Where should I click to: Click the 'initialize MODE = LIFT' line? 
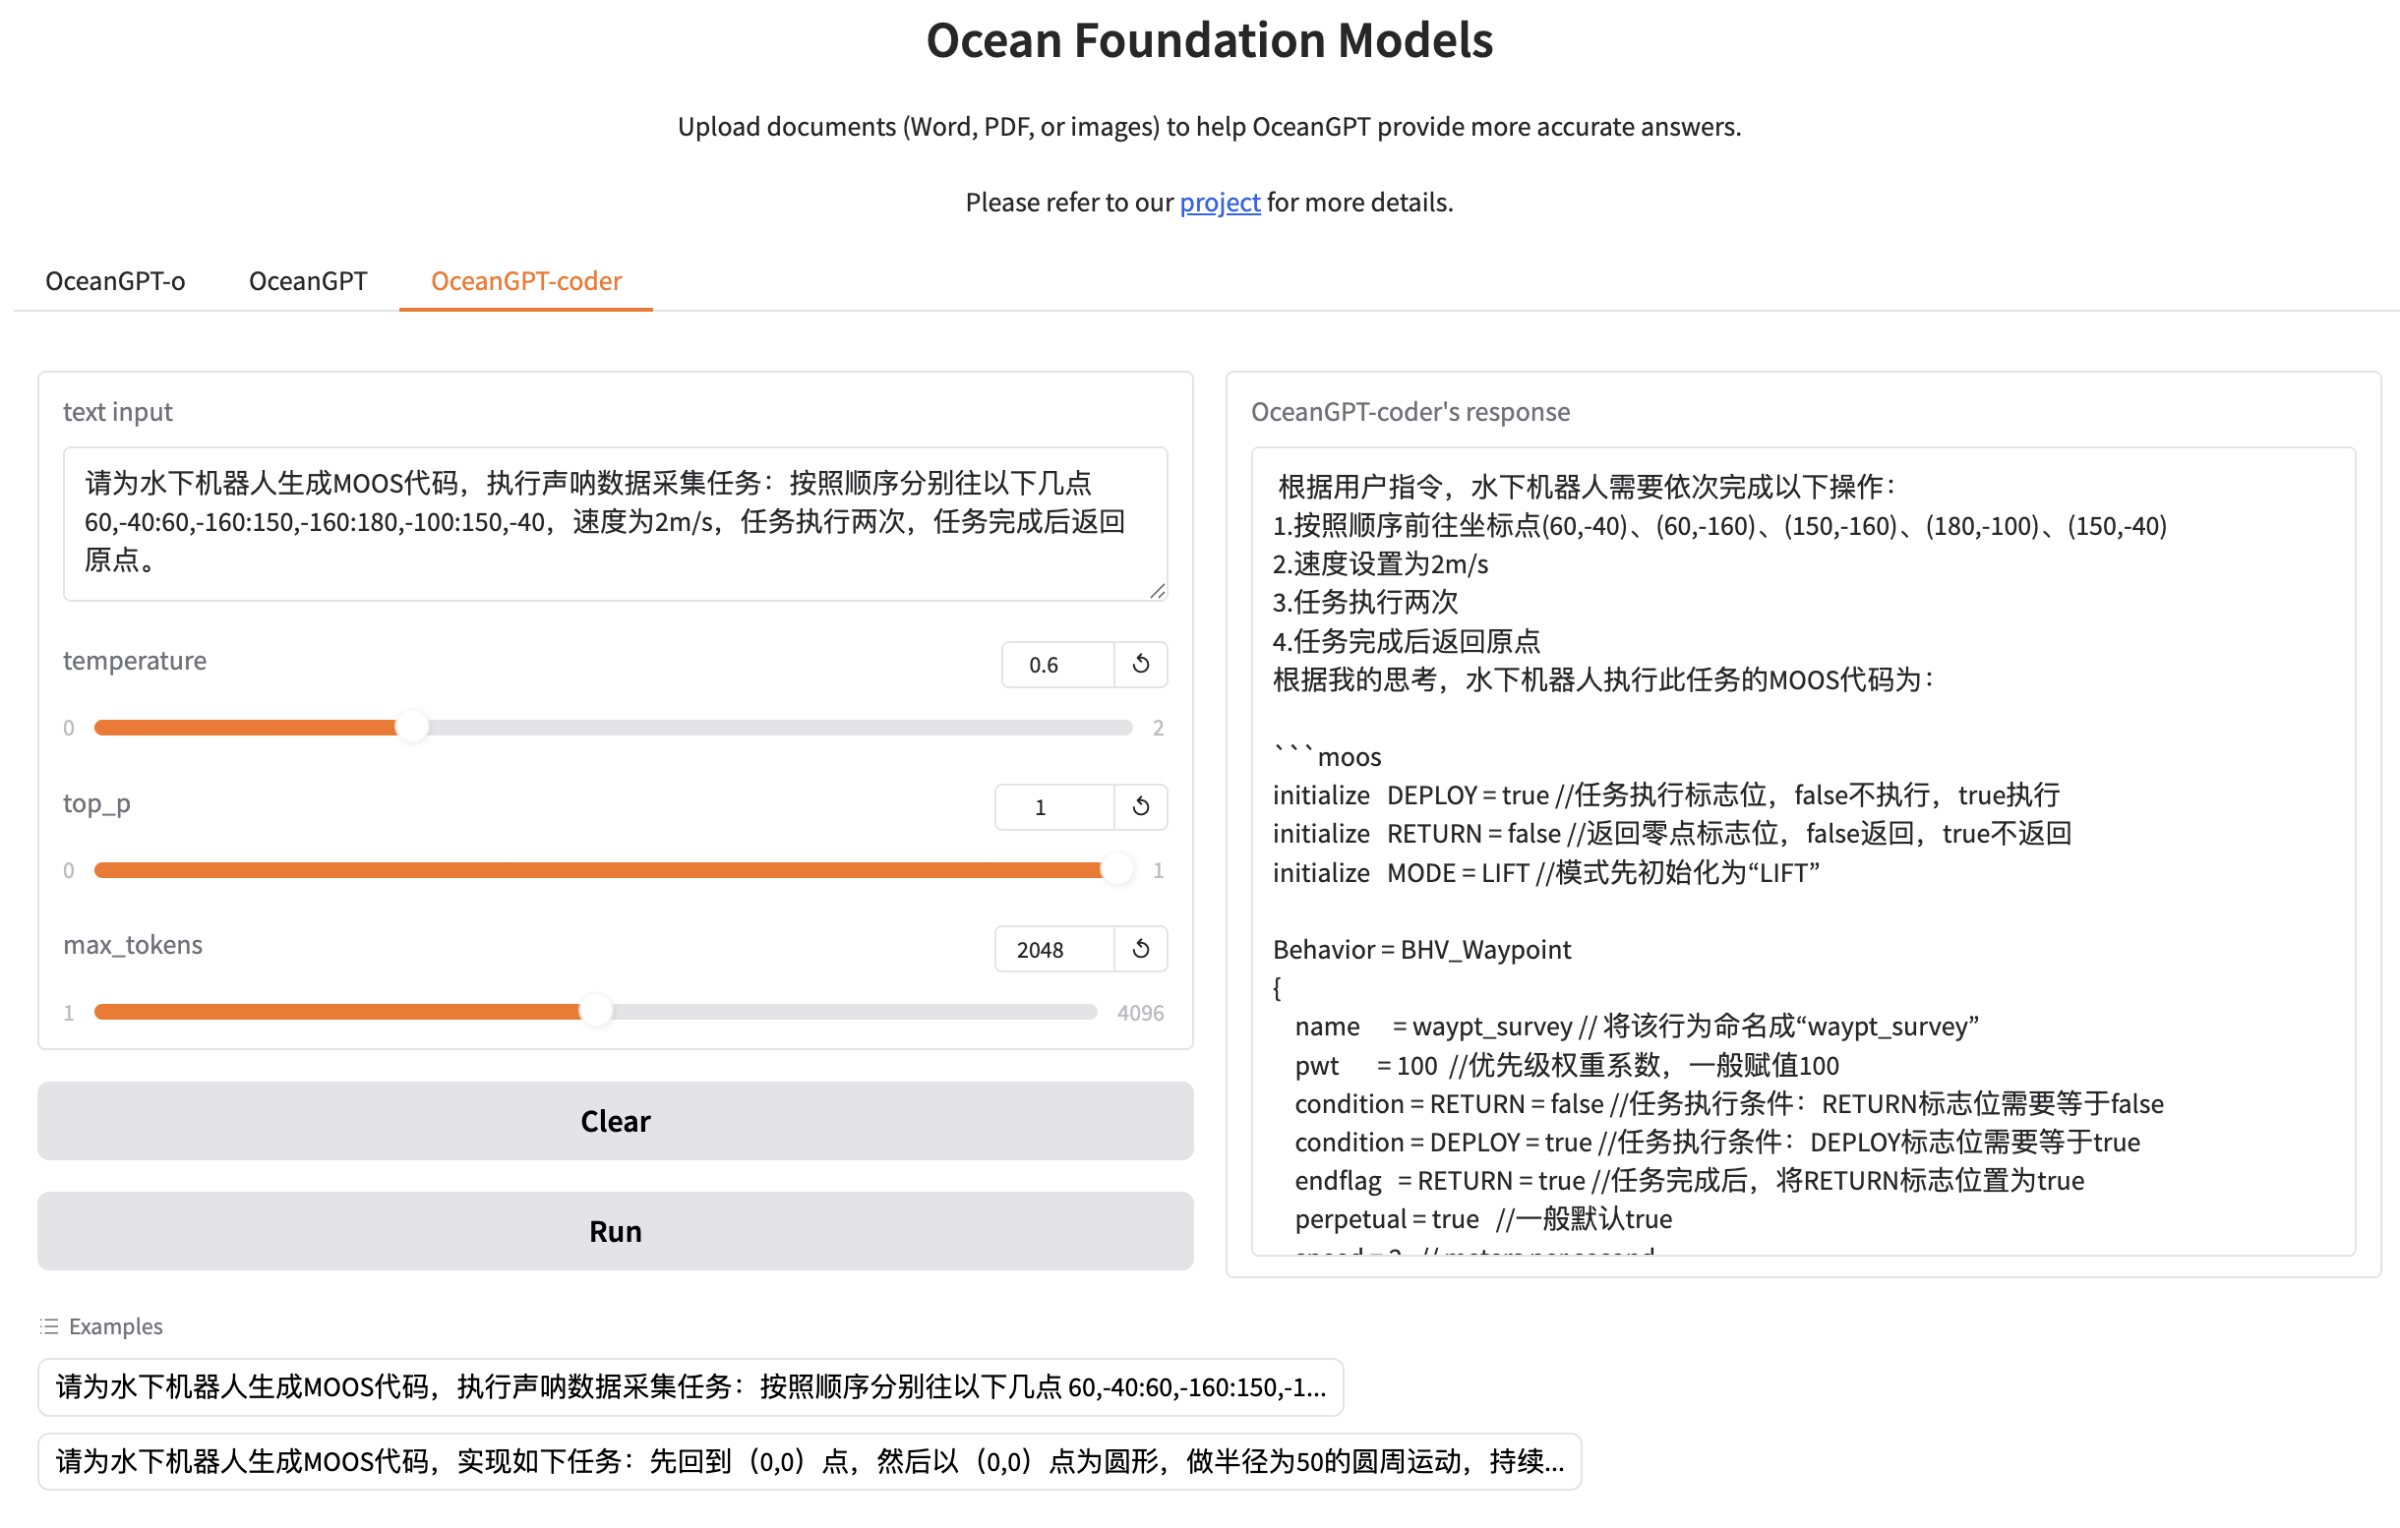(1546, 873)
